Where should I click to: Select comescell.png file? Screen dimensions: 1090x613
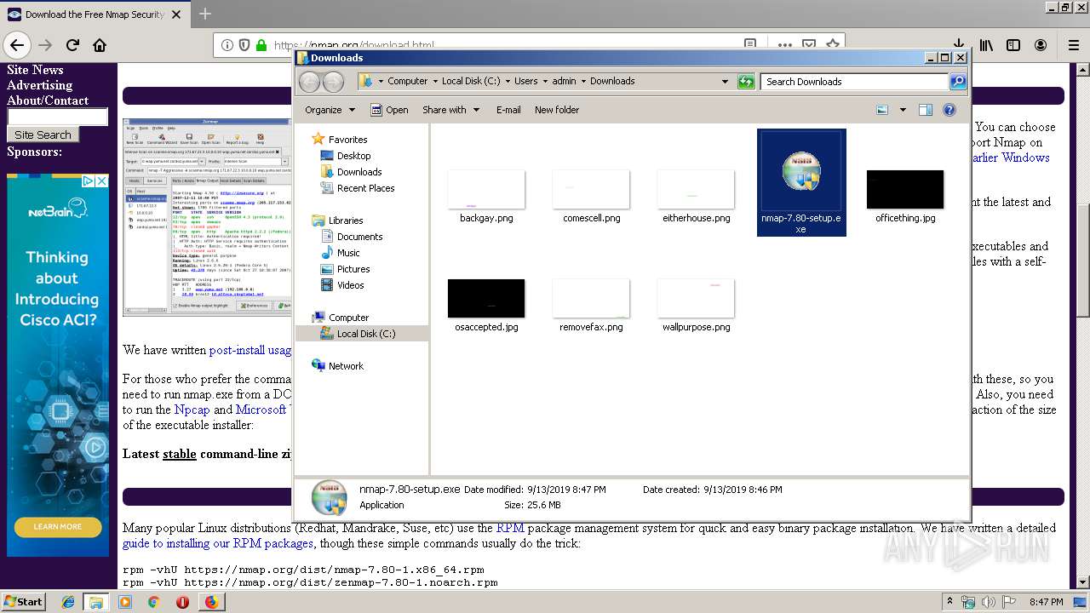(591, 196)
